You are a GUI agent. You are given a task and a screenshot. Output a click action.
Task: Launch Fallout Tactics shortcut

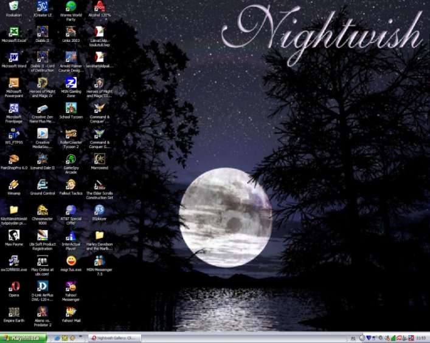click(x=71, y=184)
